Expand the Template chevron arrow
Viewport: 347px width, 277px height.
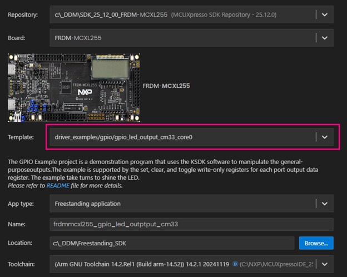tap(324, 137)
